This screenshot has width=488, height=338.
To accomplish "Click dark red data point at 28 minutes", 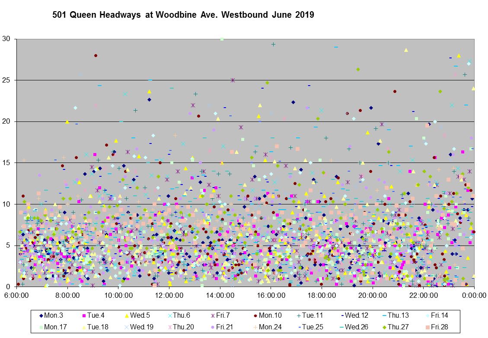I will point(96,55).
